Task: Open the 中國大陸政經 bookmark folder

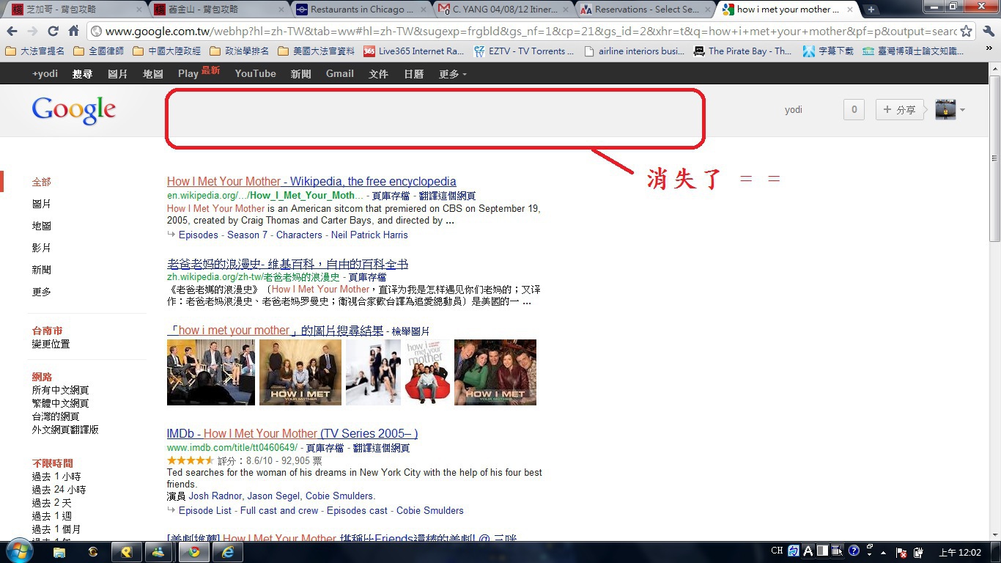Action: pyautogui.click(x=166, y=51)
